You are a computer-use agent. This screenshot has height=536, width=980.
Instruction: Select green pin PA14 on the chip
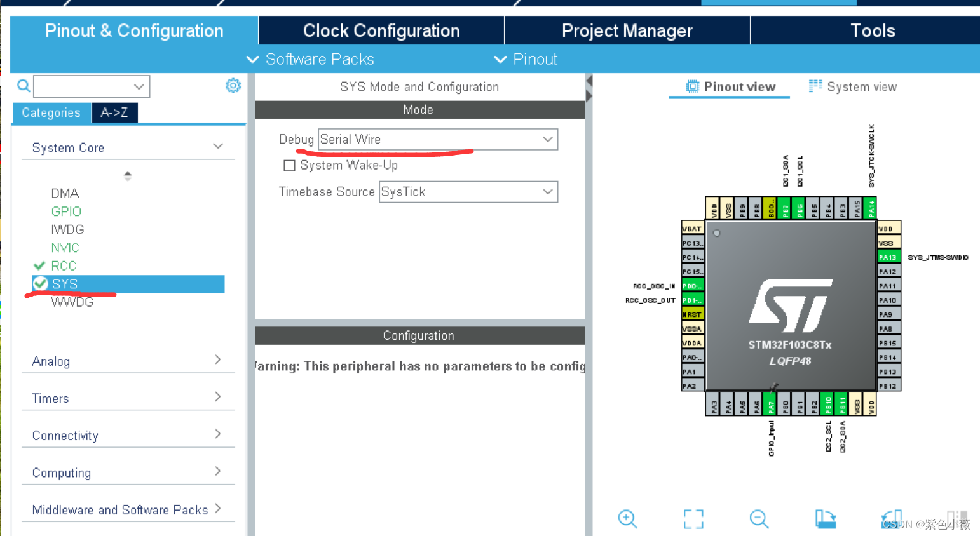click(871, 208)
